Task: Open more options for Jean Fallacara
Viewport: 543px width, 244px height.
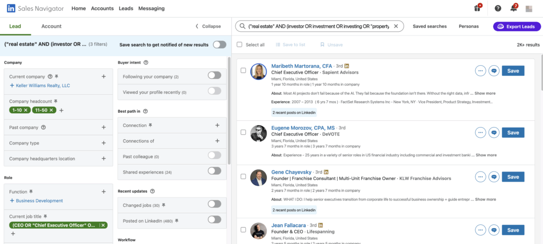Action: 480,230
